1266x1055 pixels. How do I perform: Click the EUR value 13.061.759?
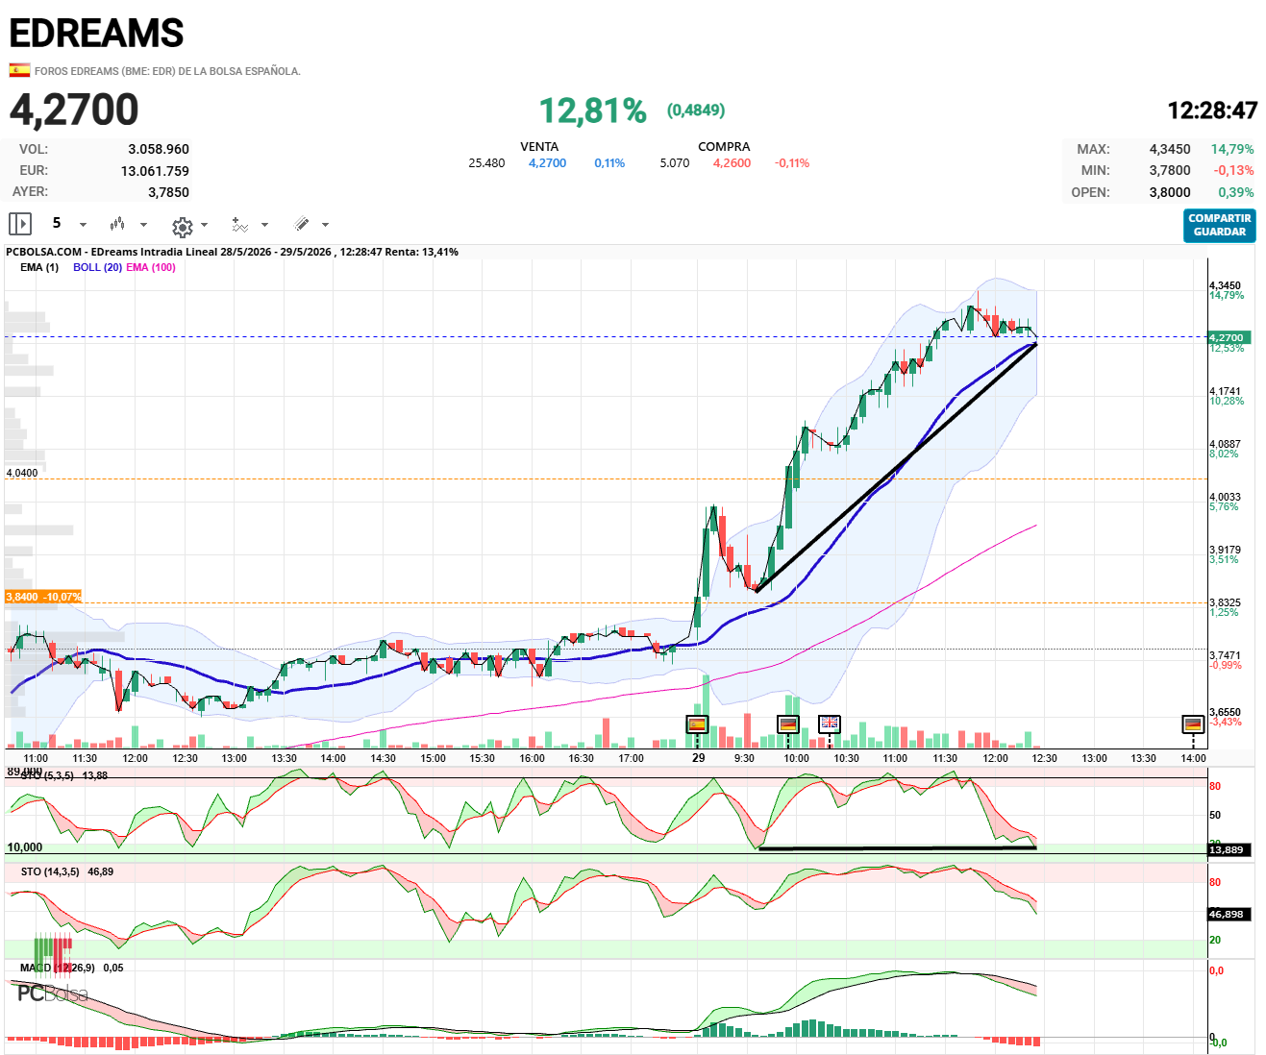click(x=155, y=171)
